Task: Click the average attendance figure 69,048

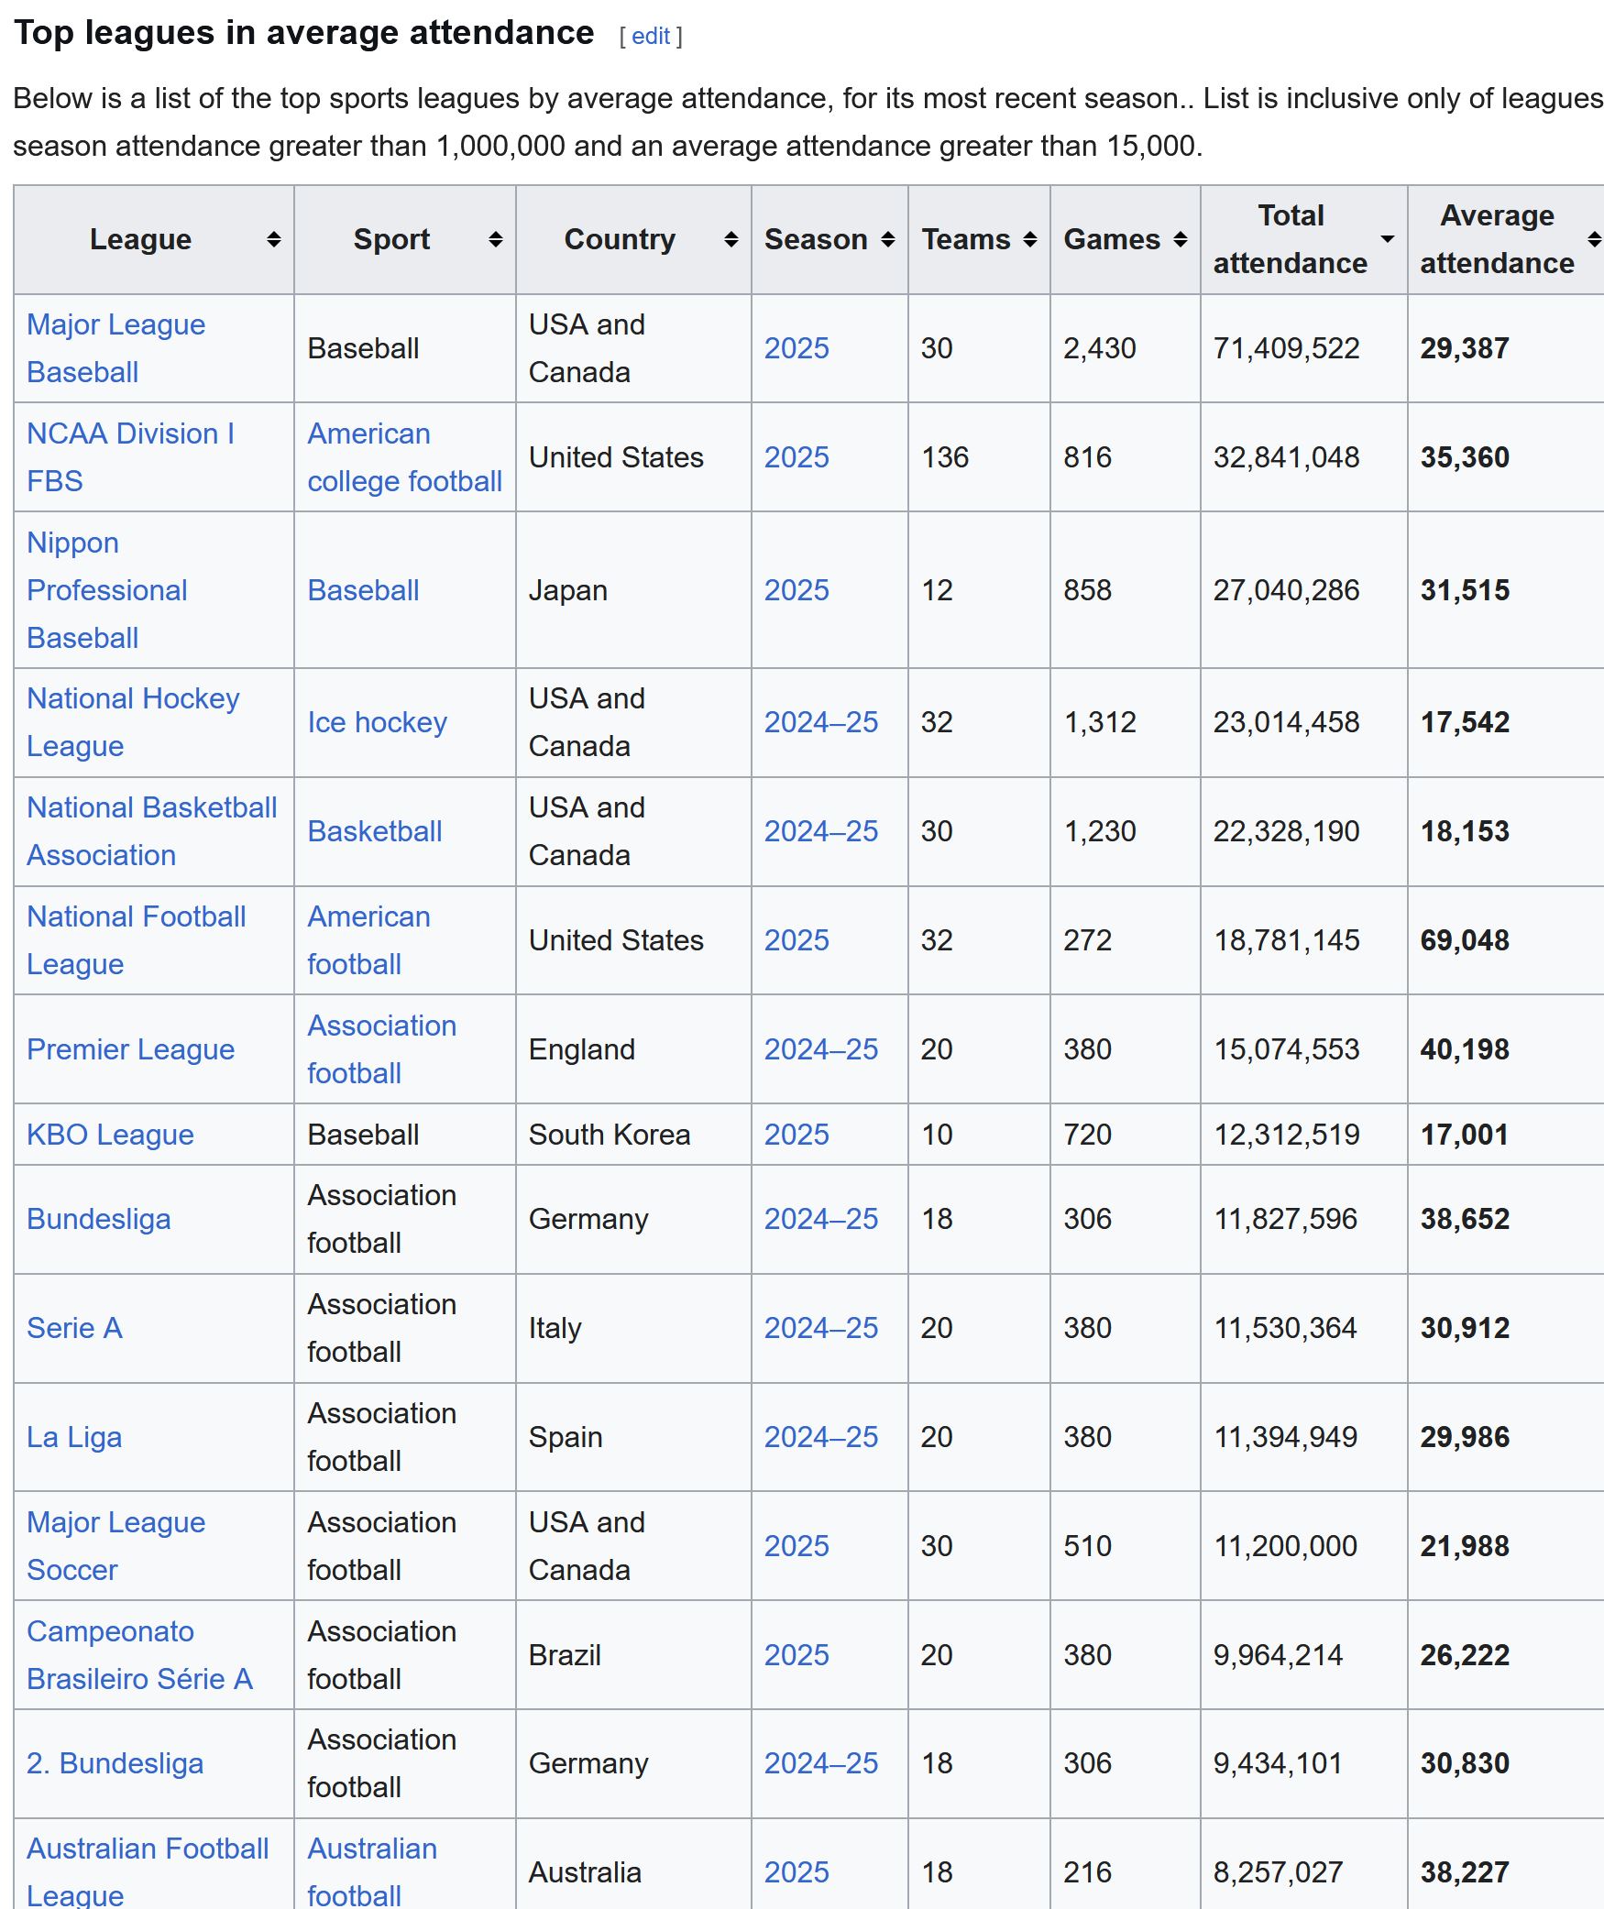Action: pyautogui.click(x=1464, y=940)
